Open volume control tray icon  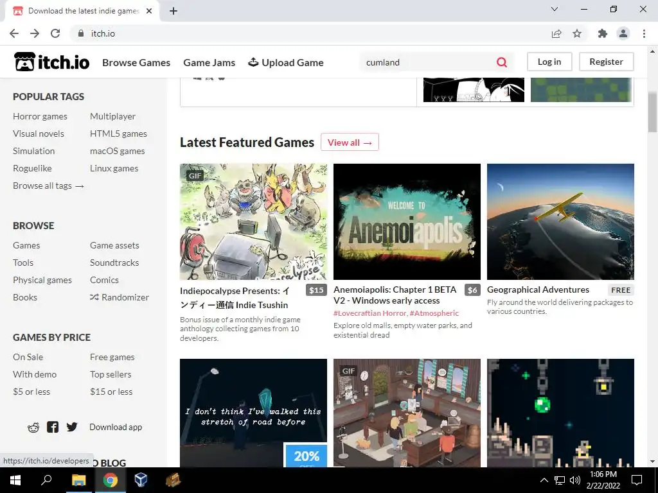575,480
